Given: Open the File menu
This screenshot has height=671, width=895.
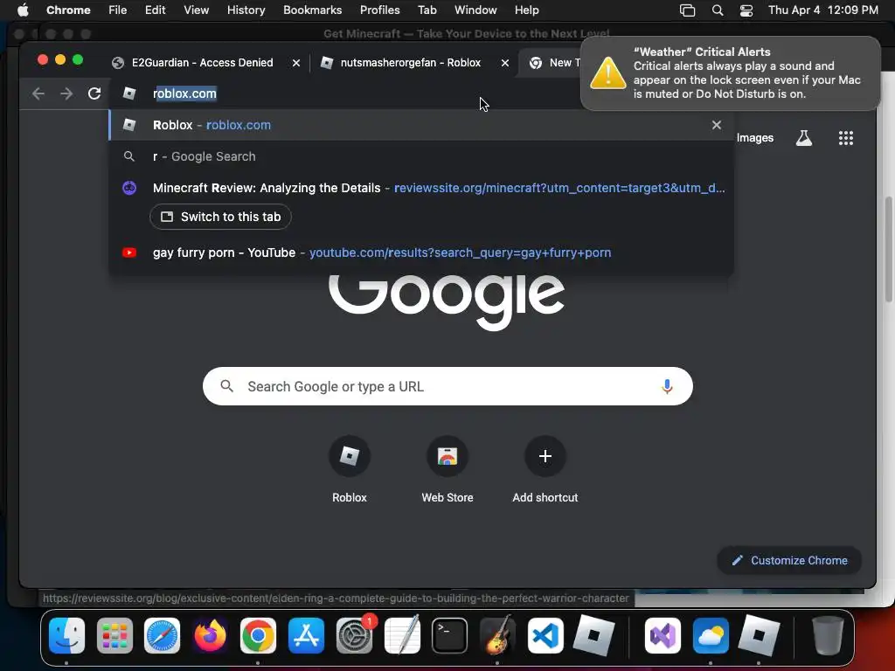Looking at the screenshot, I should [x=118, y=10].
